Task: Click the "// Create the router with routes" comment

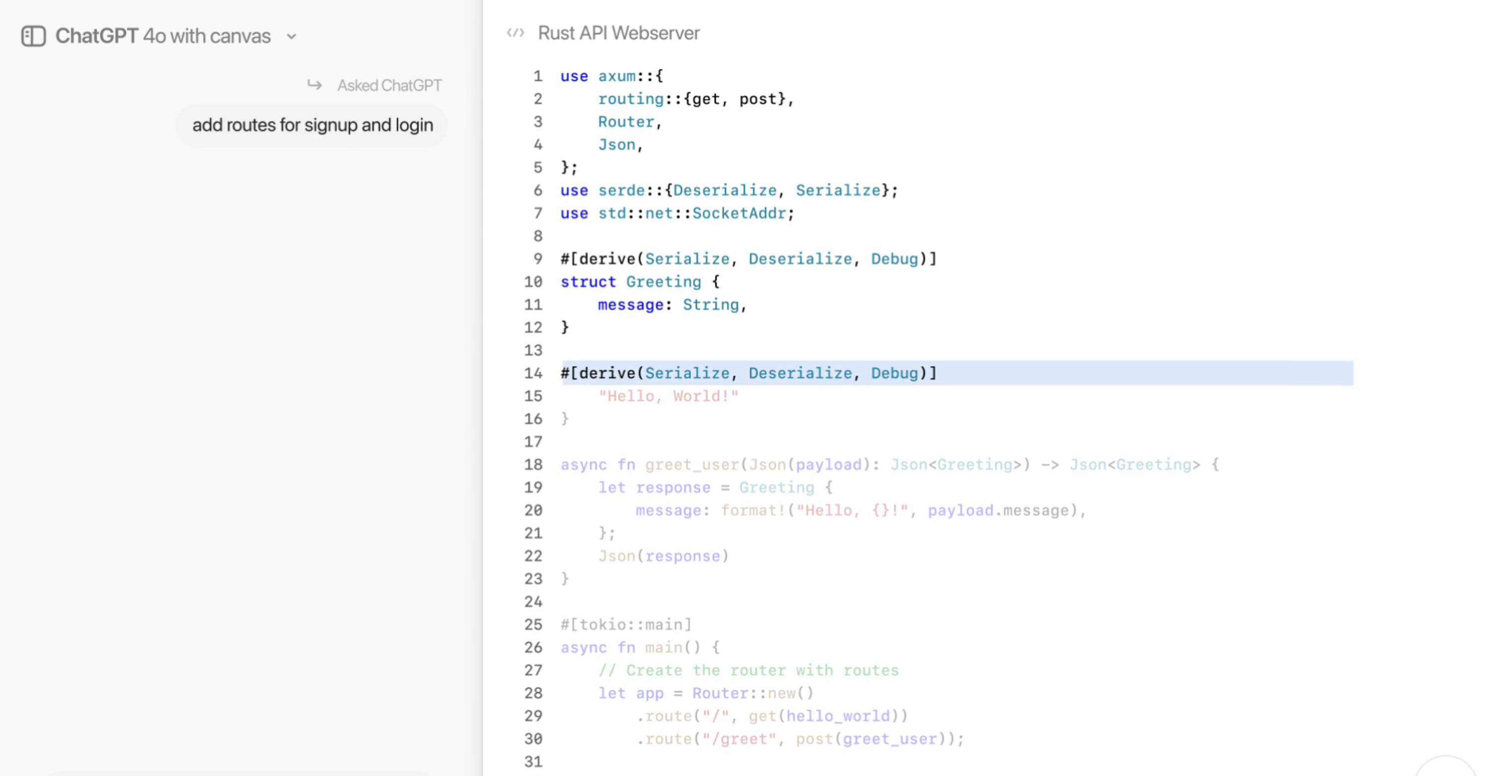Action: coord(749,670)
